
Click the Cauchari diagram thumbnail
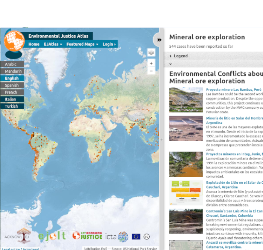pyautogui.click(x=186, y=193)
